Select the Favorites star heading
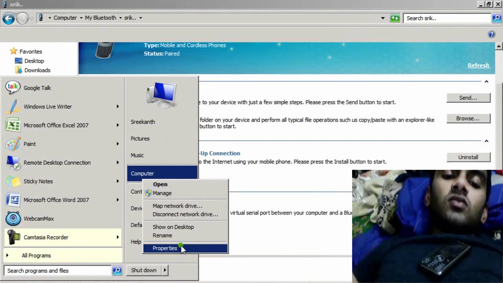The image size is (503, 283). point(26,51)
